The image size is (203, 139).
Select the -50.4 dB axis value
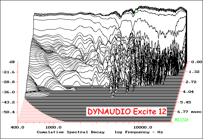point(8,112)
